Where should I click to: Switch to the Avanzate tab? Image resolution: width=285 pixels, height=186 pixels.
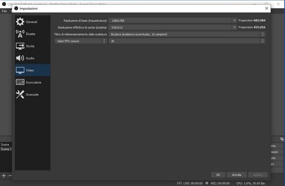point(33,95)
